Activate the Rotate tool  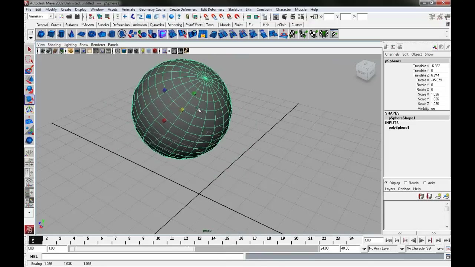click(29, 89)
